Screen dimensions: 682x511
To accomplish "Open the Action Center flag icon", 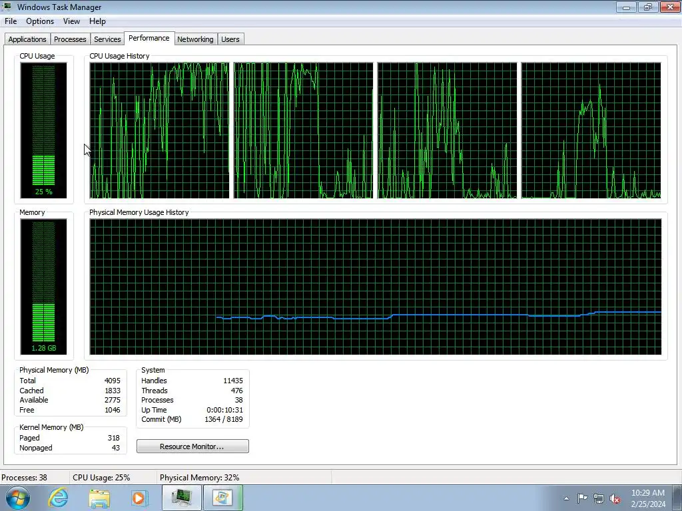I will 582,498.
